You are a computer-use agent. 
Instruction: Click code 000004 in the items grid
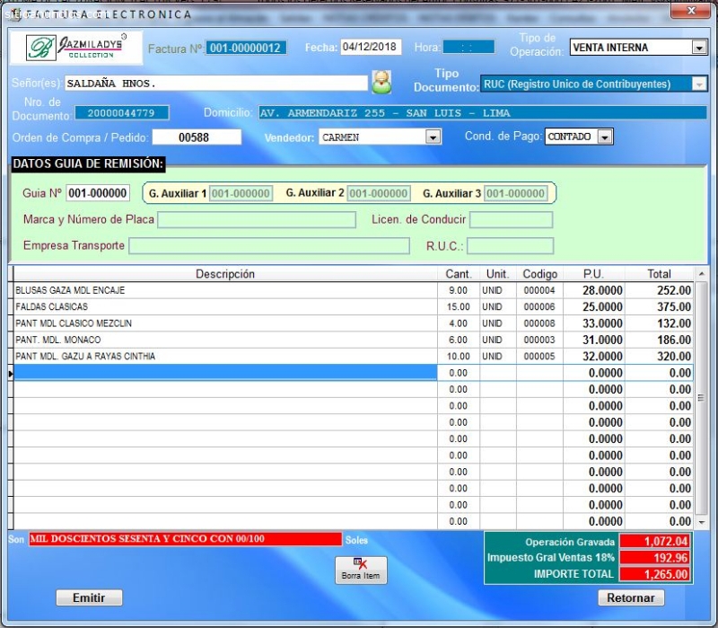(x=539, y=290)
